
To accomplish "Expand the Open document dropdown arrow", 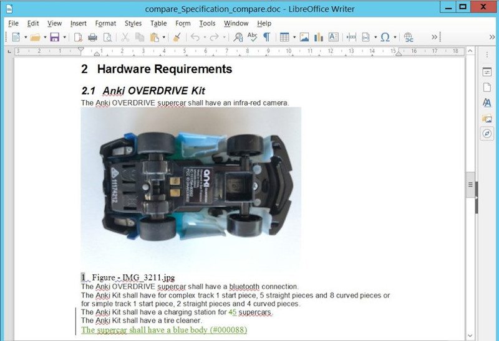I will click(45, 37).
